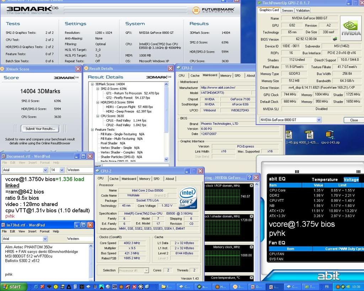Click the NVIDIA logo in GPU-Z

coord(351,28)
